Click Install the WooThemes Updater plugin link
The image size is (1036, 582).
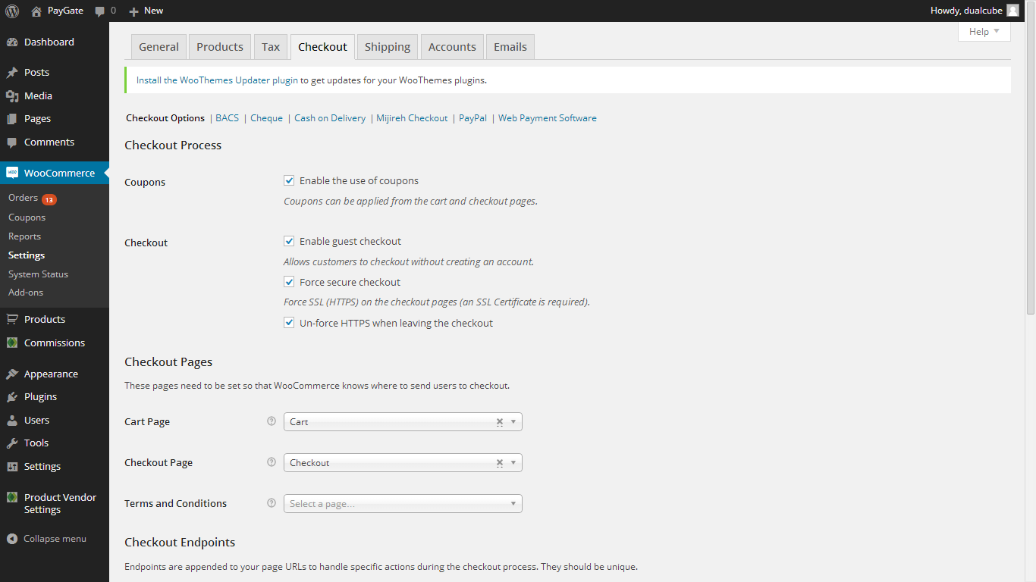coord(217,80)
